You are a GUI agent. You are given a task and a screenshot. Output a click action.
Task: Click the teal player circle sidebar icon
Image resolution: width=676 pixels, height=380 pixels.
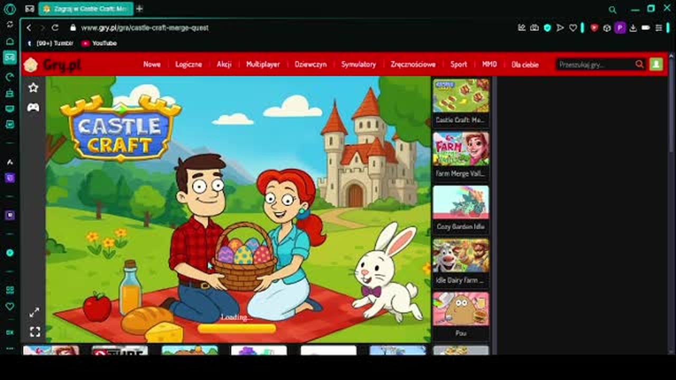pyautogui.click(x=10, y=253)
